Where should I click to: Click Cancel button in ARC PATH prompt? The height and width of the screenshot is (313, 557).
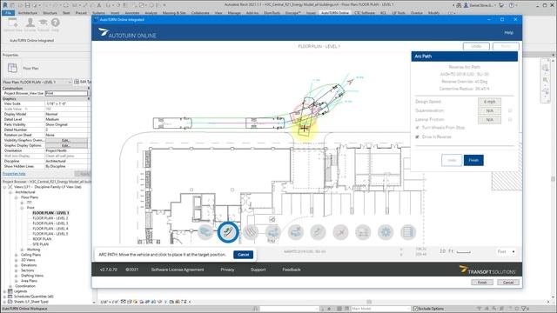[x=244, y=255]
